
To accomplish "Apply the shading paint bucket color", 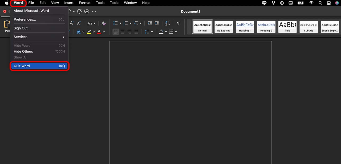I will click(161, 32).
